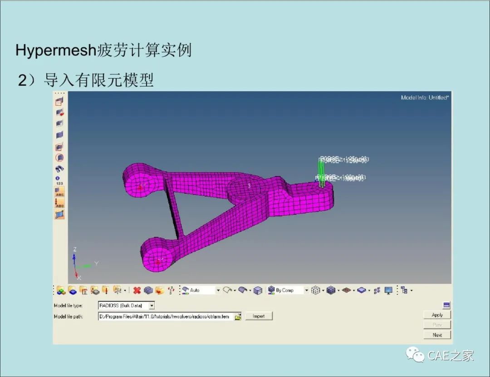The image size is (490, 377).
Task: Open the Model file type dropdown
Action: tap(152, 305)
